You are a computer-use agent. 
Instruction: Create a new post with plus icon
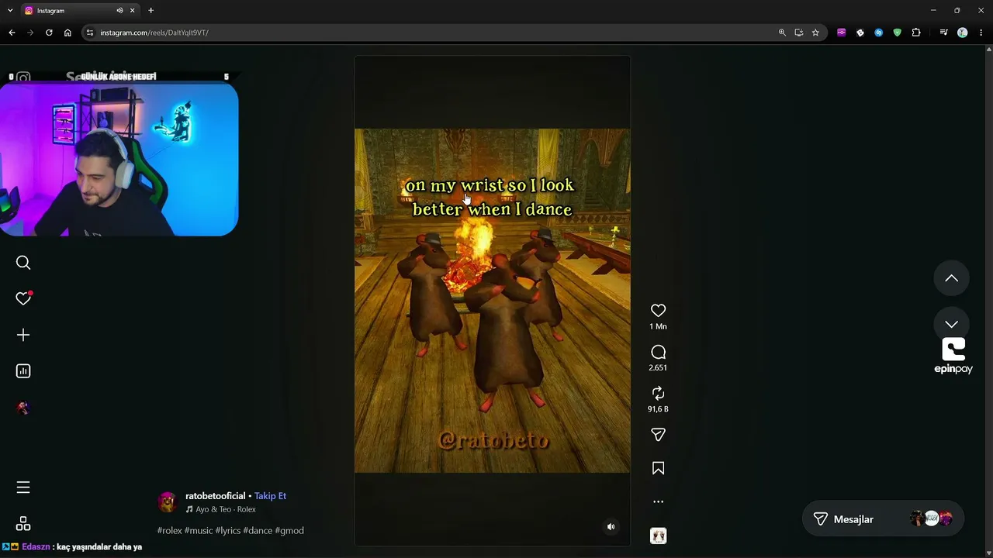point(23,335)
